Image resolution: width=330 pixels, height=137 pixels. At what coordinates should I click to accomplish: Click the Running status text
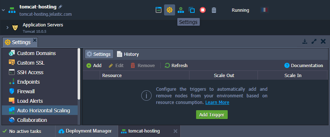[x=240, y=10]
